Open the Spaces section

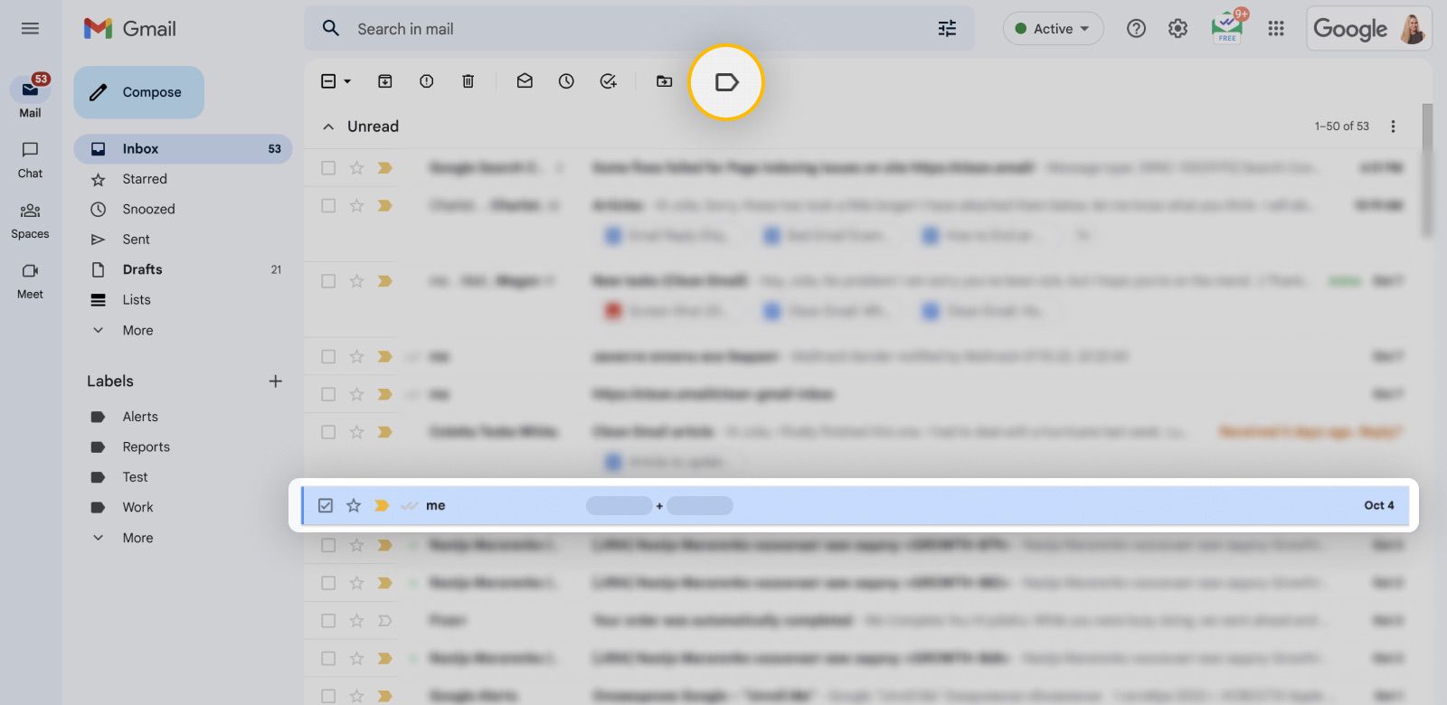click(x=30, y=220)
